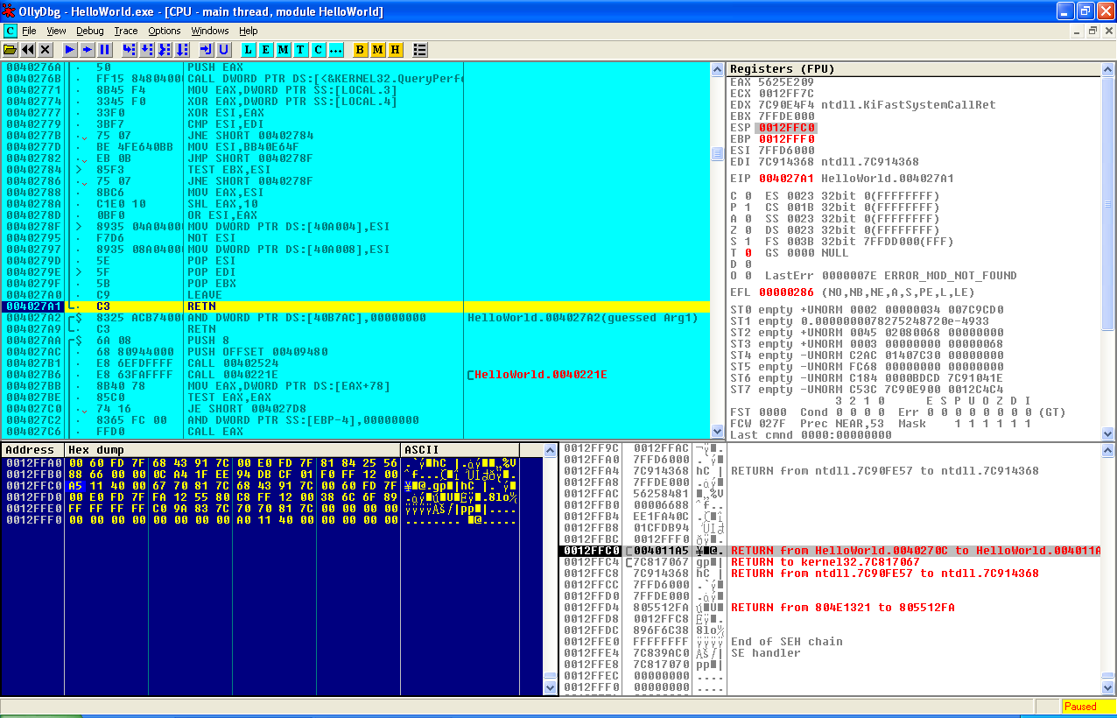Click the Address column header in the dump pane
1117x718 pixels.
[33, 450]
